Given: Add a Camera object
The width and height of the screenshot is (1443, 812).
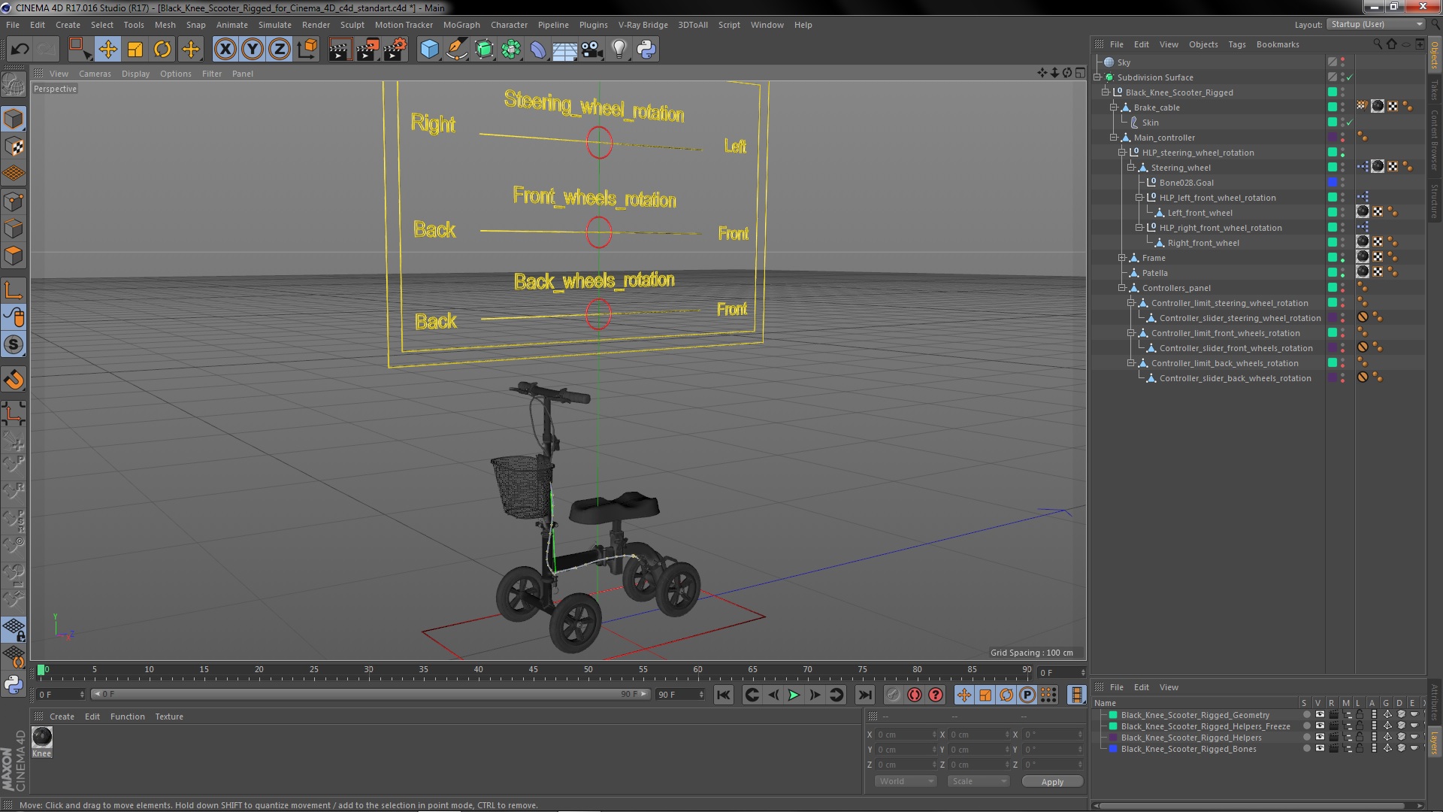Looking at the screenshot, I should coord(592,50).
